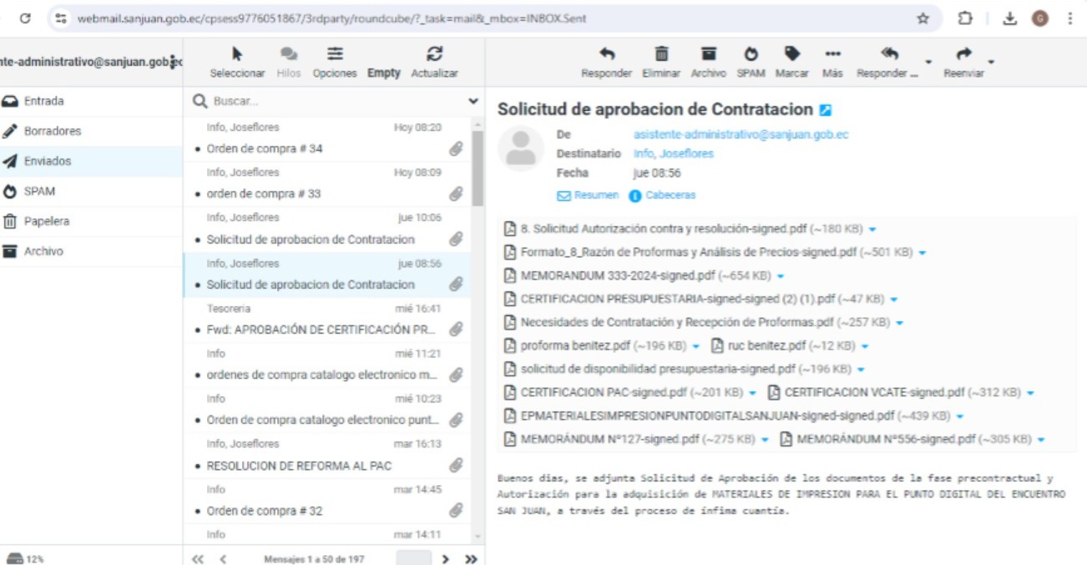Expand the Reenviar dropdown arrow
This screenshot has height=565, width=1087.
tap(991, 62)
